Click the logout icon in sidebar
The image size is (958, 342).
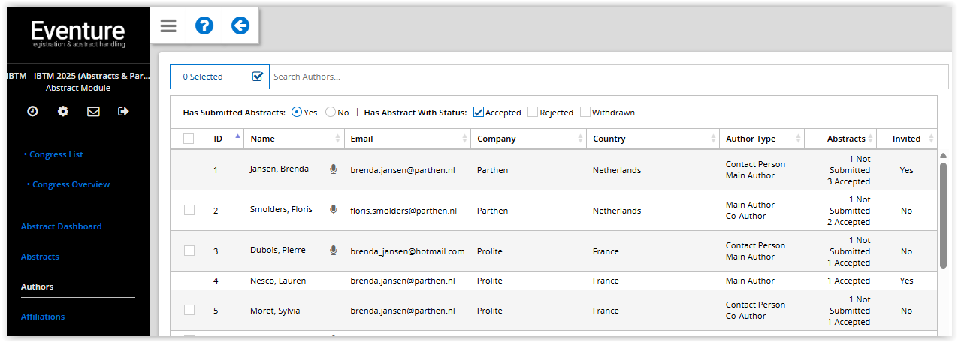coord(123,111)
